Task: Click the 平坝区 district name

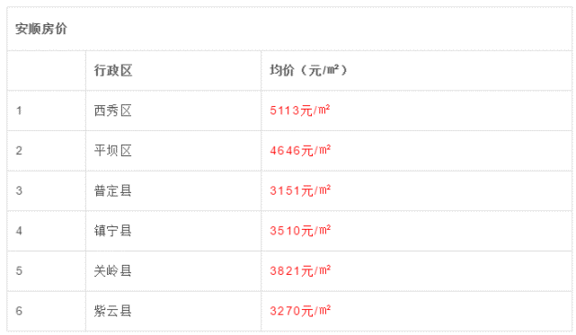Action: click(113, 151)
